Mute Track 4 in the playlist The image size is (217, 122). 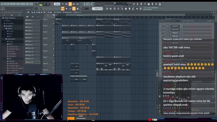click(x=54, y=43)
